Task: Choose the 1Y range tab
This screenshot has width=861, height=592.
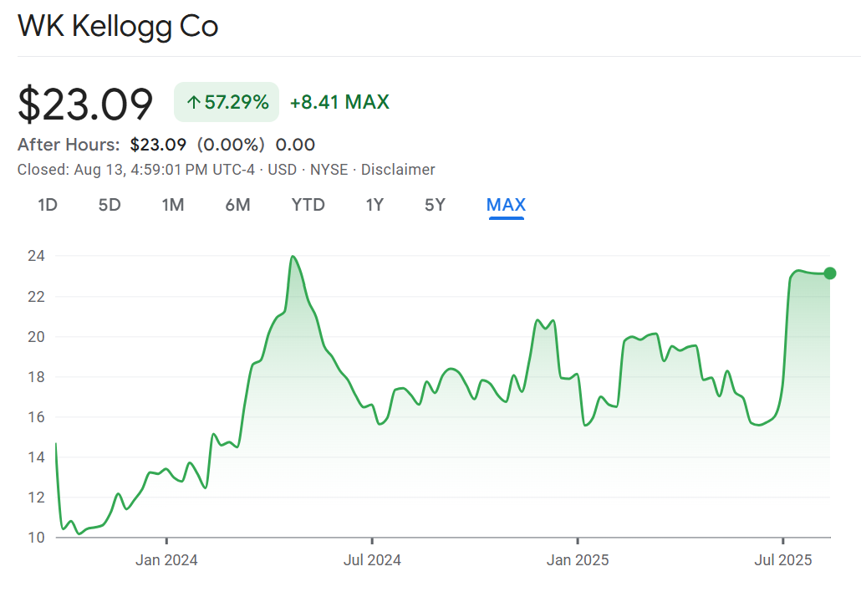Action: [374, 205]
